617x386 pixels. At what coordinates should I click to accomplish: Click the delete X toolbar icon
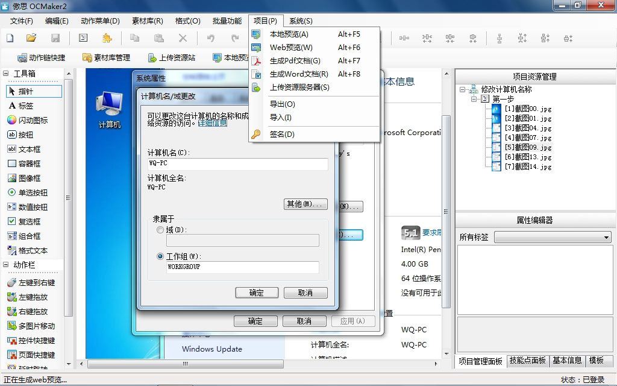point(183,38)
